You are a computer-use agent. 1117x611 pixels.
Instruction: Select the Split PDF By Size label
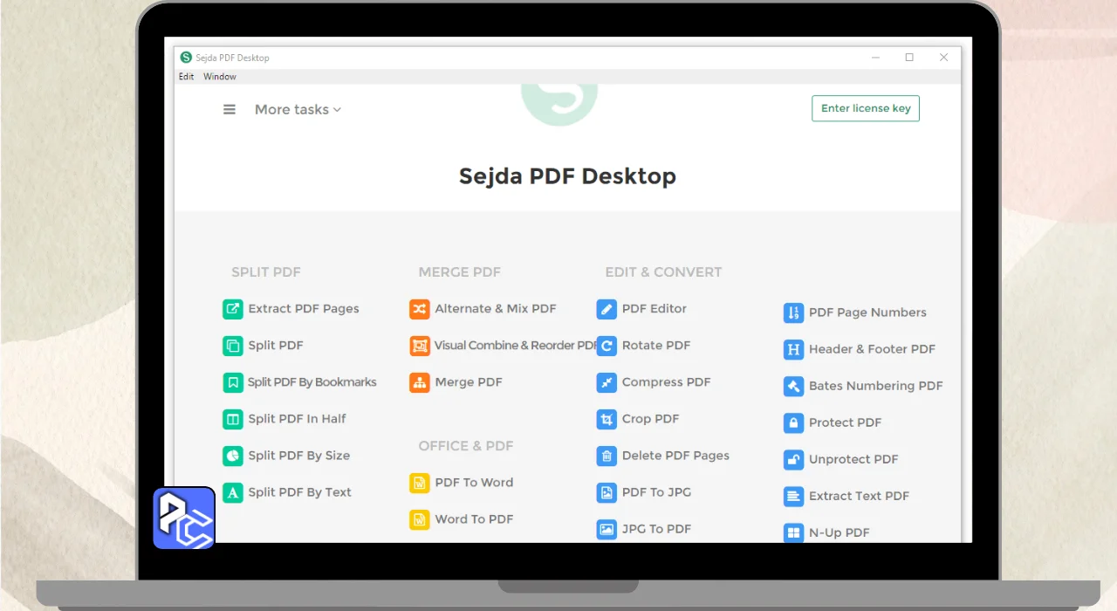click(x=299, y=456)
